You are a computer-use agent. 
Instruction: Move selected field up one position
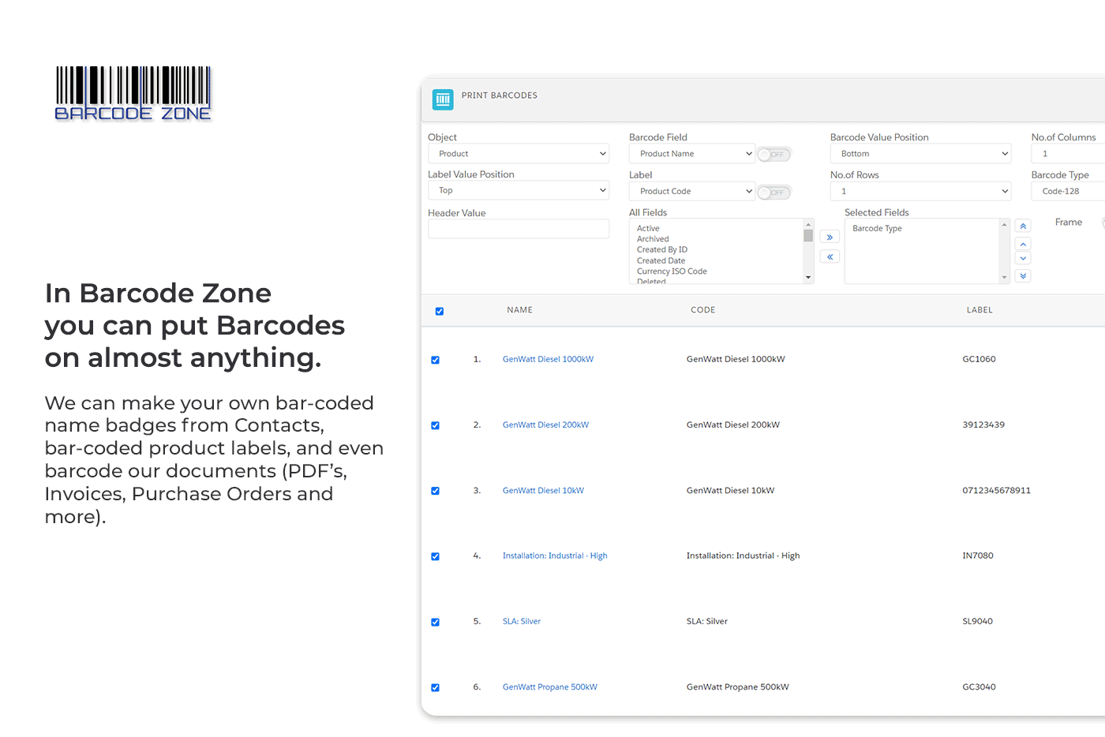1022,243
